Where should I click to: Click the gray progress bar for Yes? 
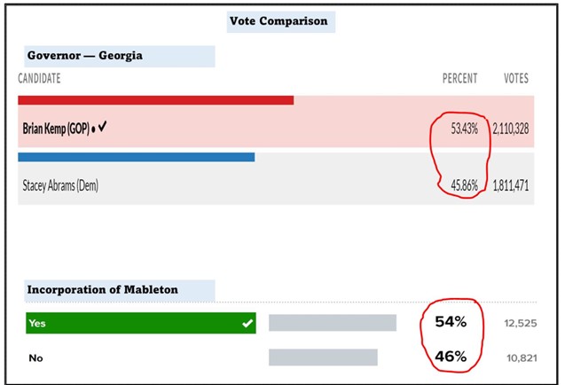point(332,323)
